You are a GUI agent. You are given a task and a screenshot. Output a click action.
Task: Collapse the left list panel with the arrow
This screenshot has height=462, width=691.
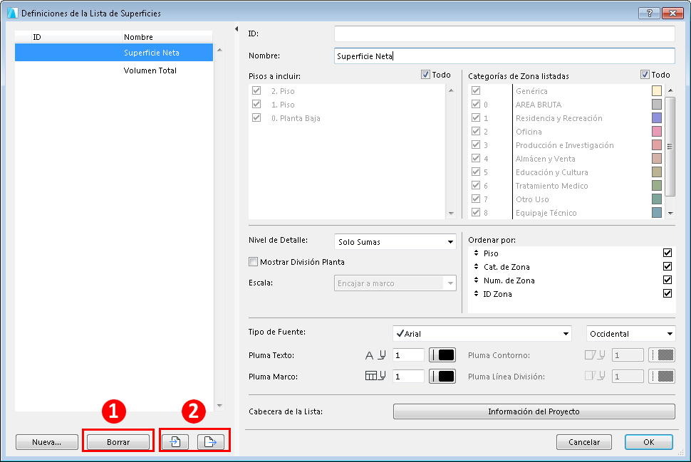click(x=237, y=29)
